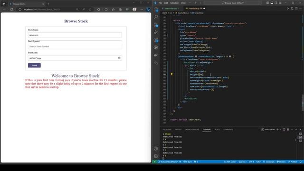Open the date picker calendar icon
This screenshot has height=171, width=304.
pyautogui.click(x=119, y=58)
